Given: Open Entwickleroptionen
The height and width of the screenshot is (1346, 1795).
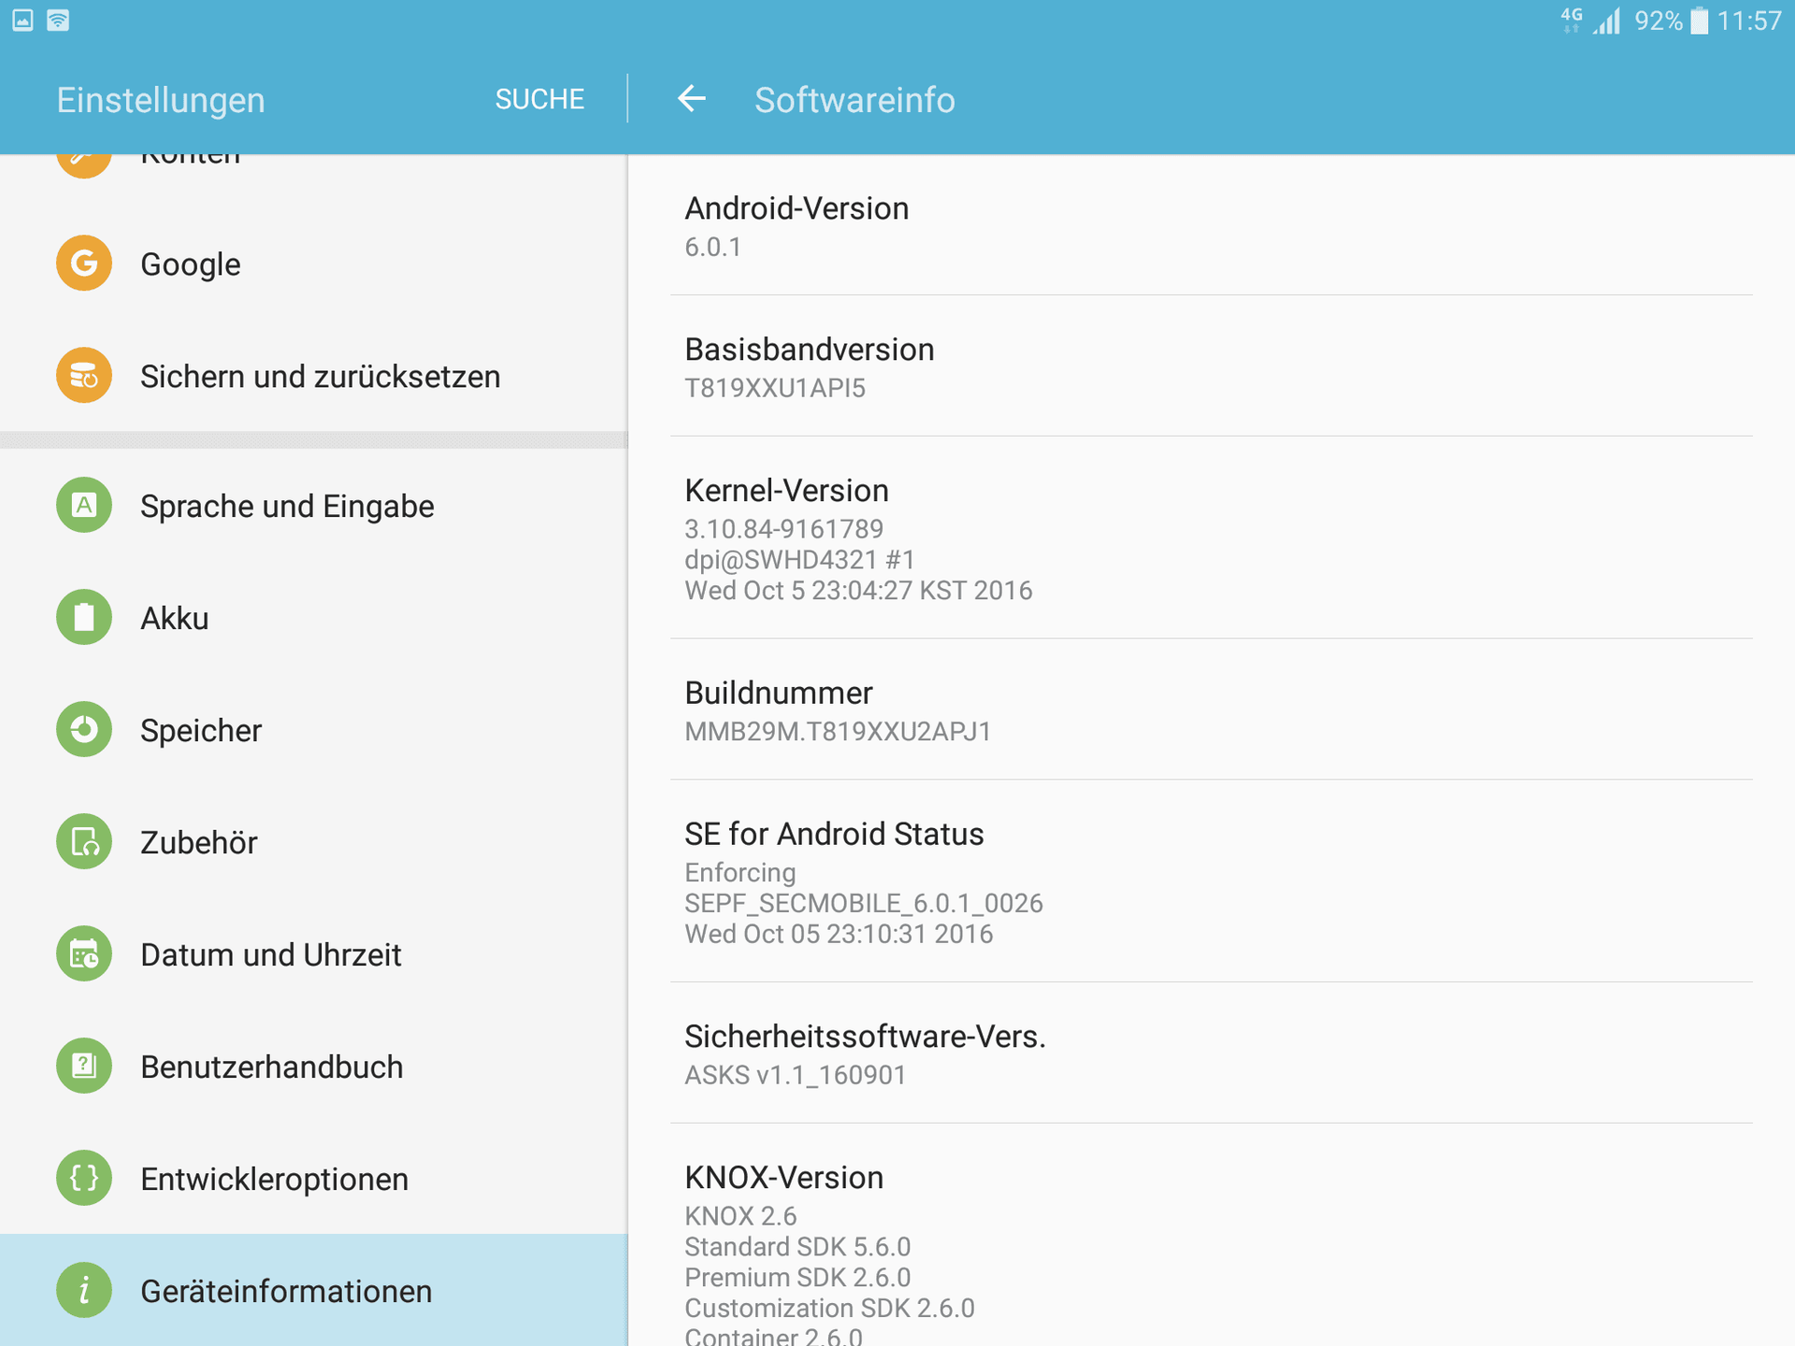Looking at the screenshot, I should (x=313, y=1179).
